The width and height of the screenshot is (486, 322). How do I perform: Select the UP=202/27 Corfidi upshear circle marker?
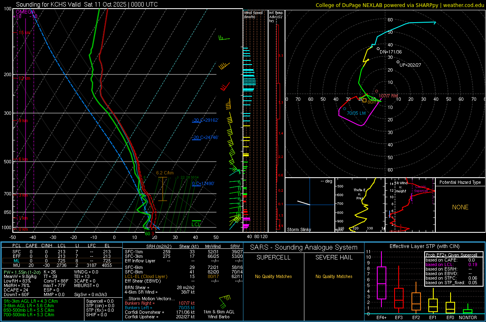[398, 62]
